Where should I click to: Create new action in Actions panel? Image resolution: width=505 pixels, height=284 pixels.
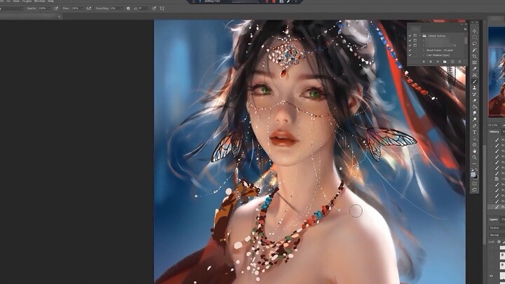[452, 62]
